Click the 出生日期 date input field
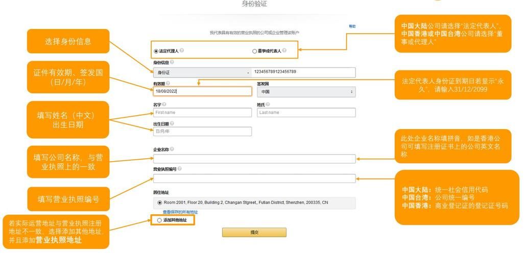 click(203, 132)
